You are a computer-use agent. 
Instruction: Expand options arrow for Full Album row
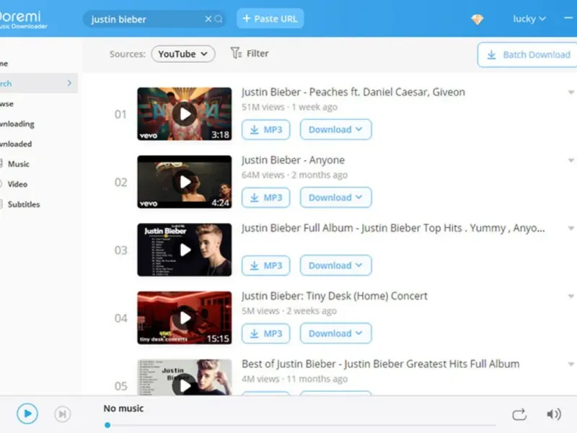pyautogui.click(x=571, y=228)
